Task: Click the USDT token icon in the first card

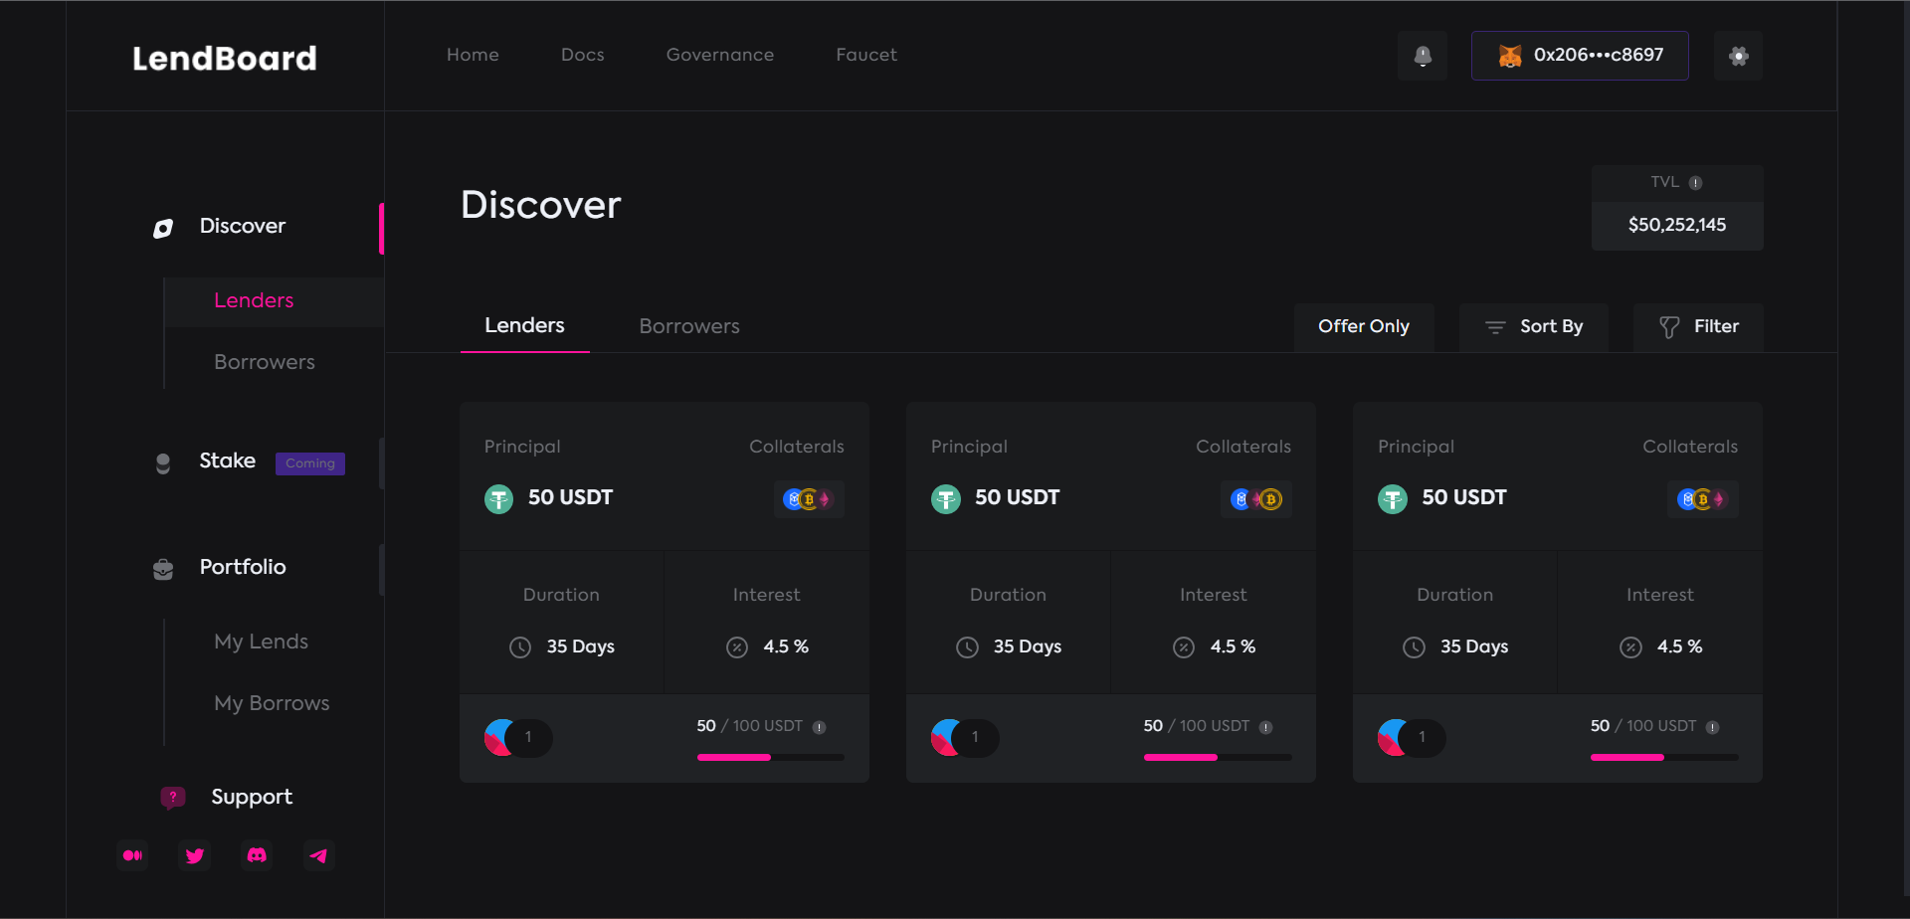Action: 498,498
